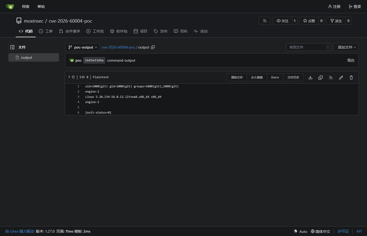This screenshot has width=367, height=236.
Task: Open the 工单 tab
Action: 46,31
